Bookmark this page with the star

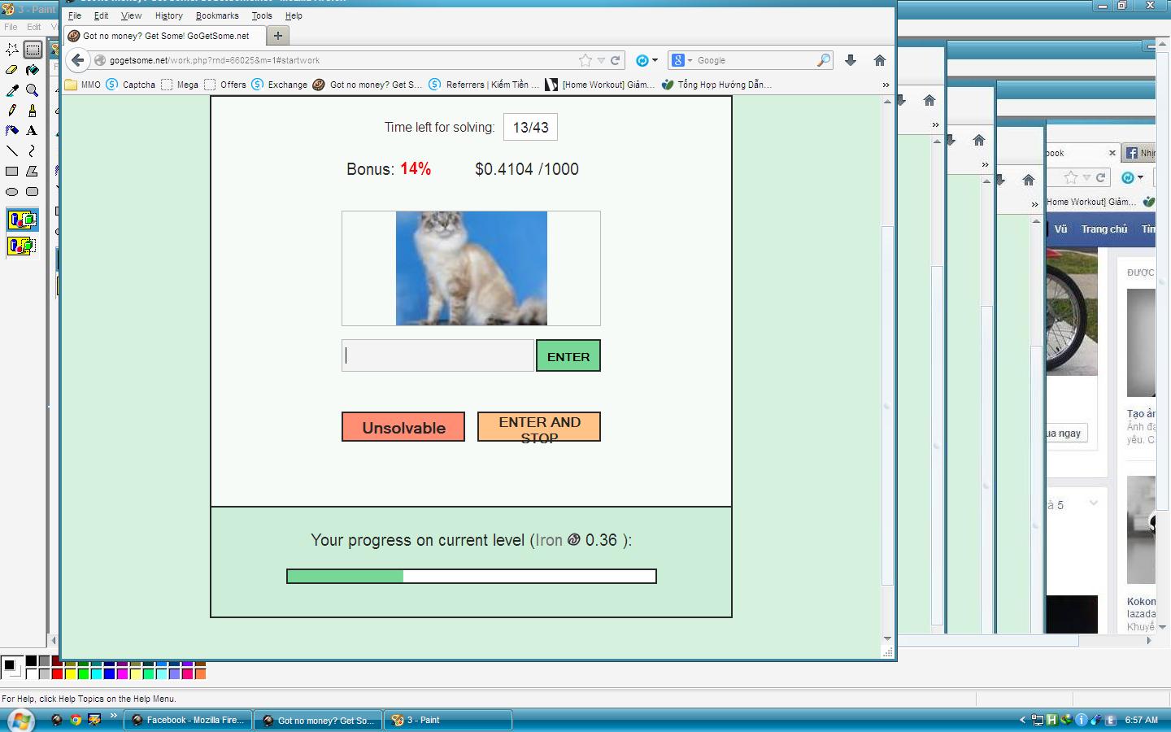[585, 60]
